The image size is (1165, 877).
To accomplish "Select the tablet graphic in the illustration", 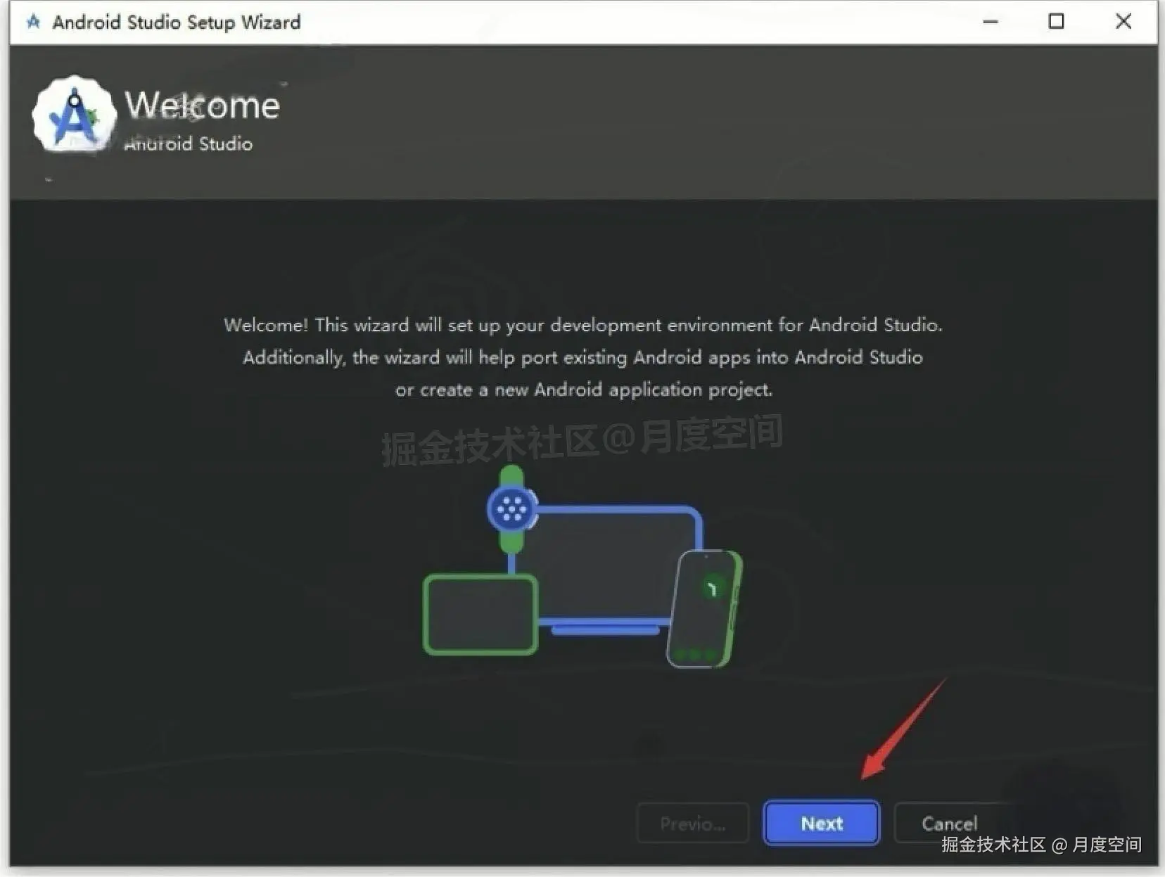I will 479,614.
